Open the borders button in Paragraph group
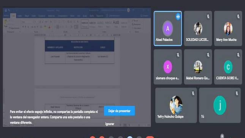This screenshot has width=245, height=138. [x=76, y=27]
